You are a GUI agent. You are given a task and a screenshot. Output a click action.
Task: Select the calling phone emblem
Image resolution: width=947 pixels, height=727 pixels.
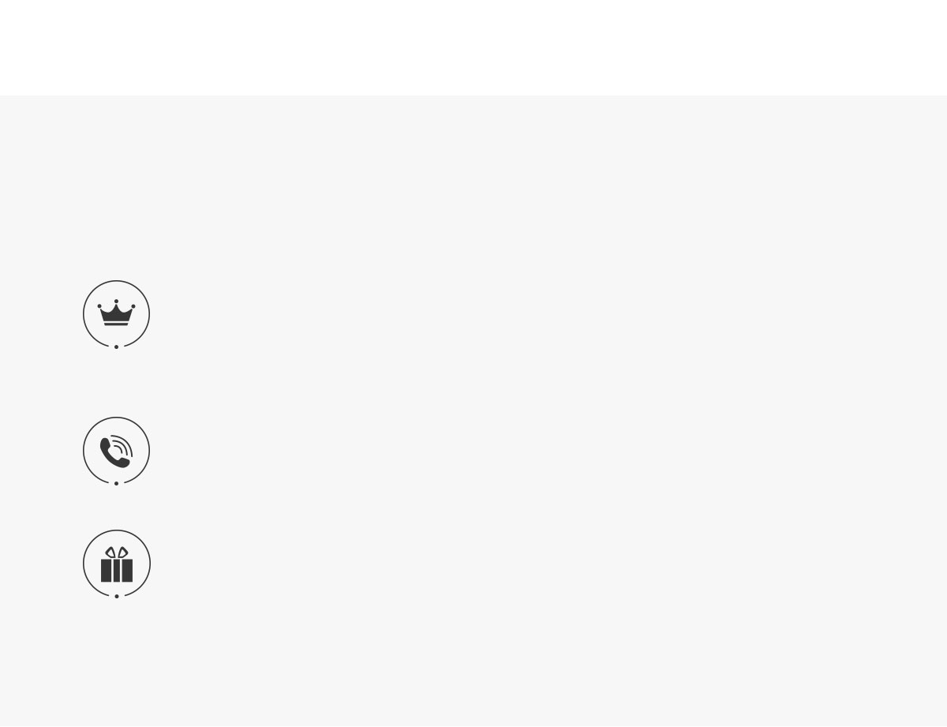pyautogui.click(x=116, y=451)
